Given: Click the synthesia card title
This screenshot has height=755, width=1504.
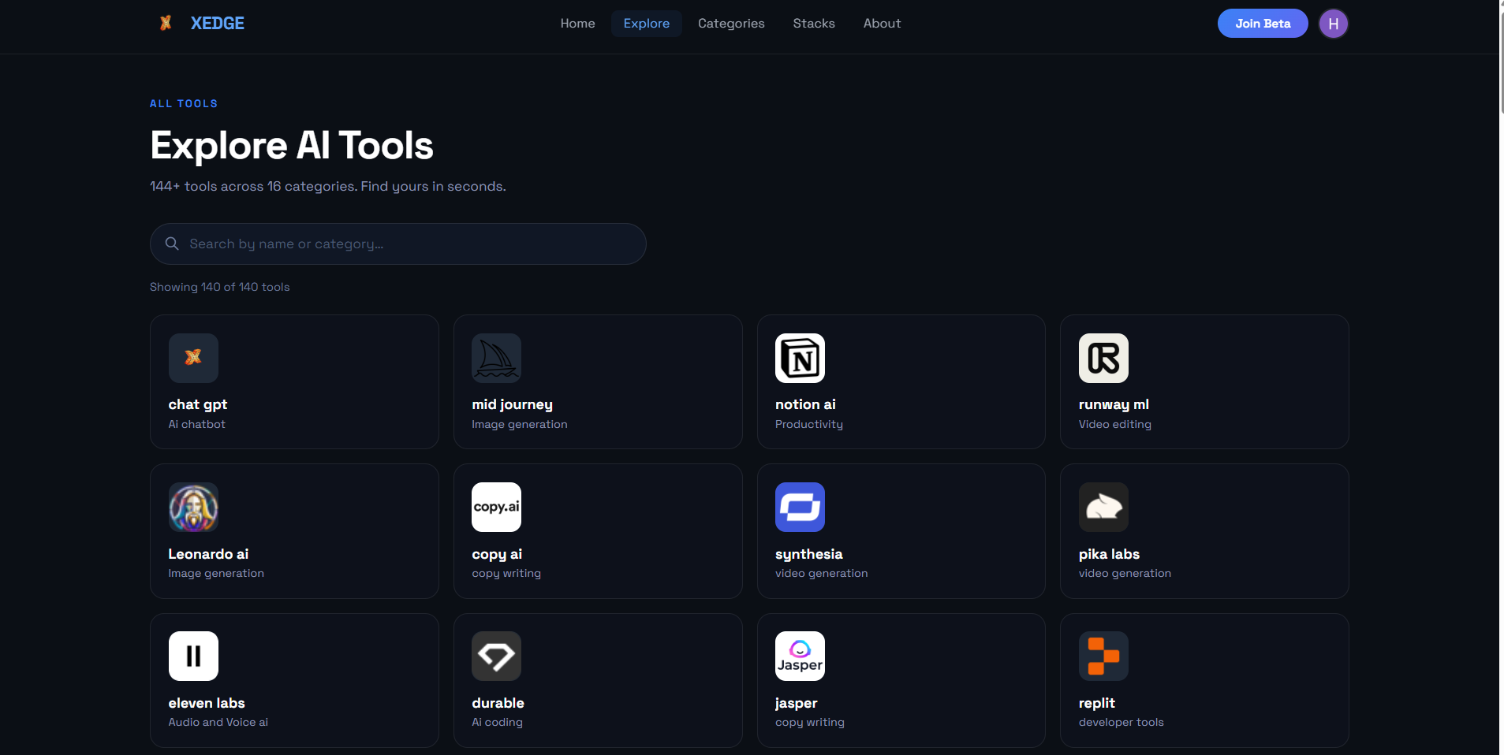Looking at the screenshot, I should (x=808, y=554).
